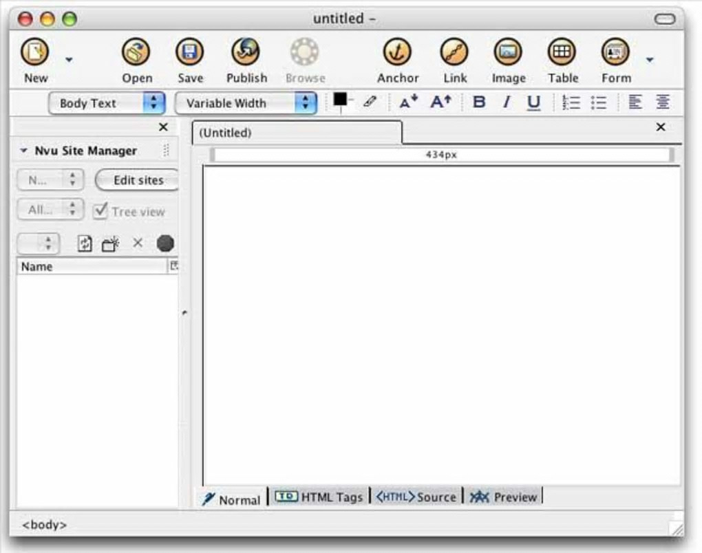The height and width of the screenshot is (553, 702).
Task: Click the stop octagon icon
Action: pyautogui.click(x=165, y=243)
